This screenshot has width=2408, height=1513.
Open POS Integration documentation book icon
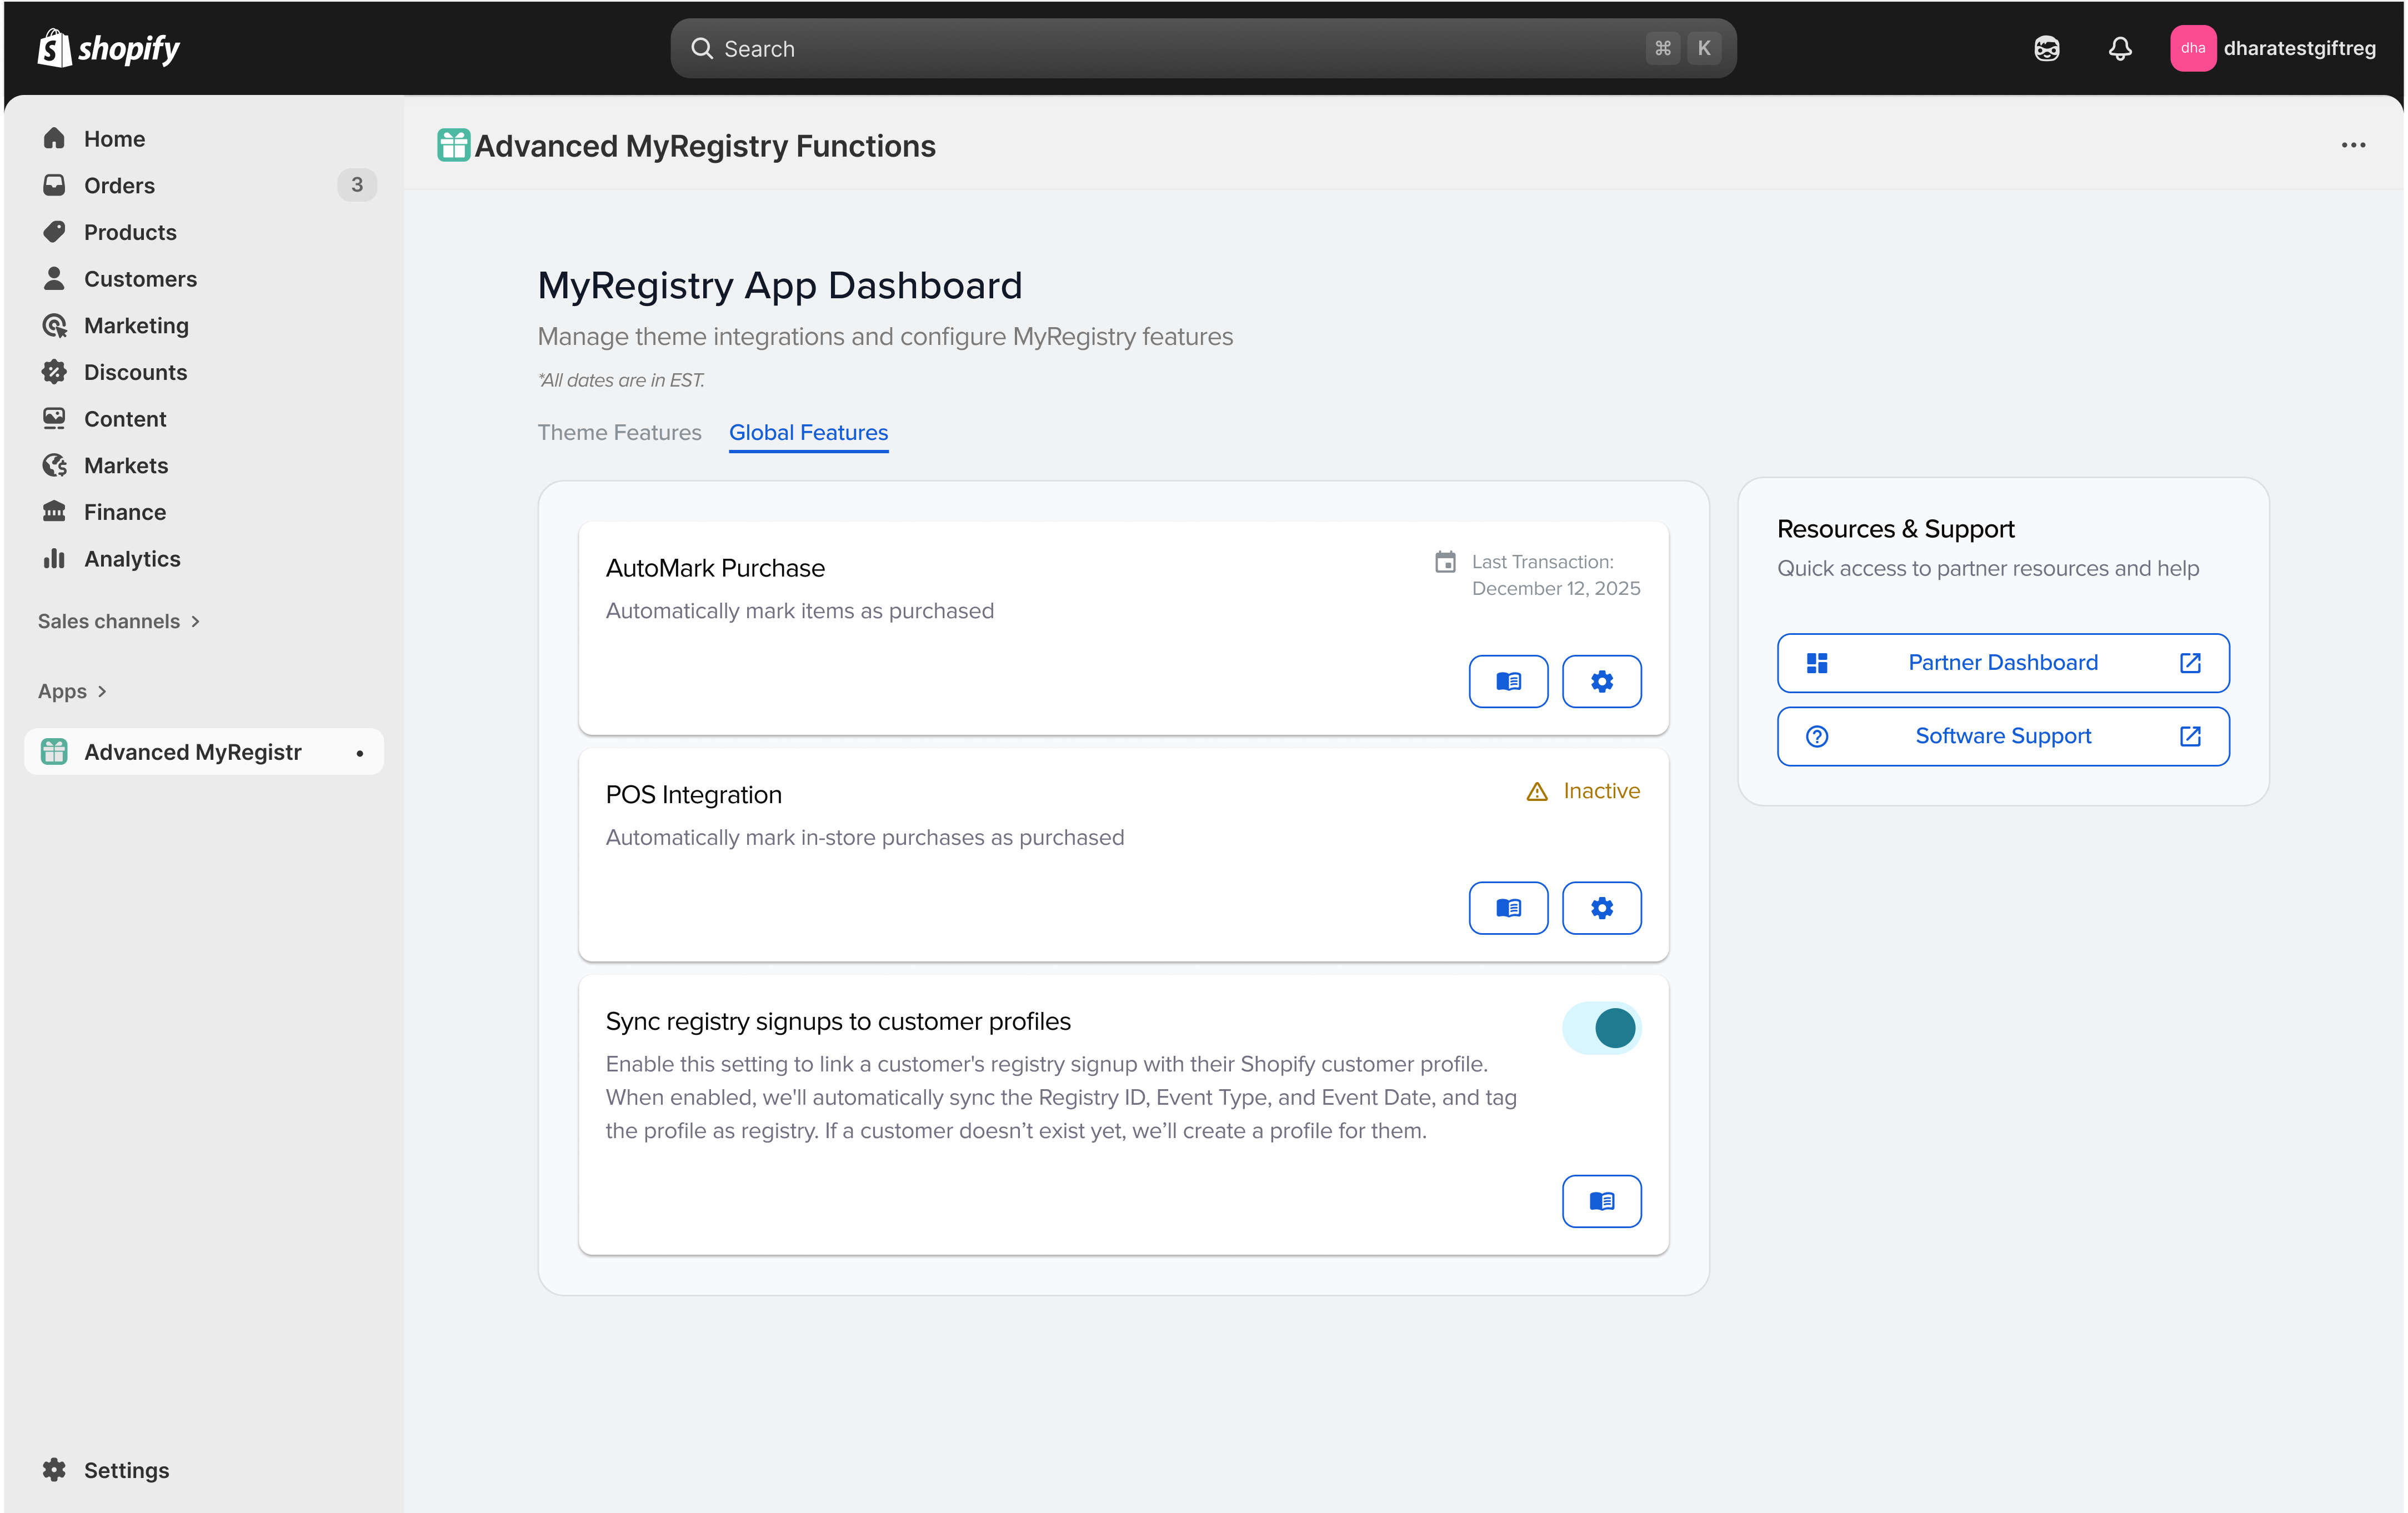(x=1508, y=908)
